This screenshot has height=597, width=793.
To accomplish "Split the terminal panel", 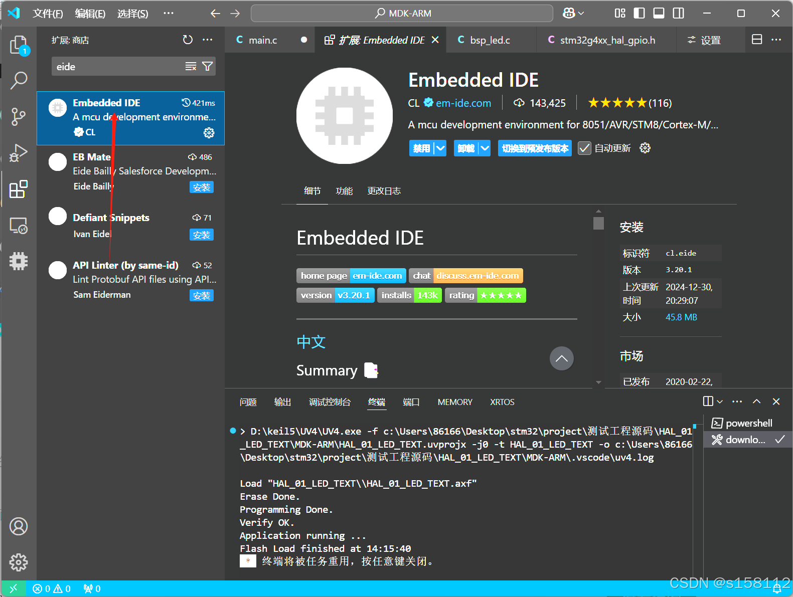I will (x=708, y=402).
